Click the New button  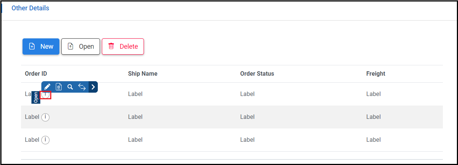click(x=41, y=47)
